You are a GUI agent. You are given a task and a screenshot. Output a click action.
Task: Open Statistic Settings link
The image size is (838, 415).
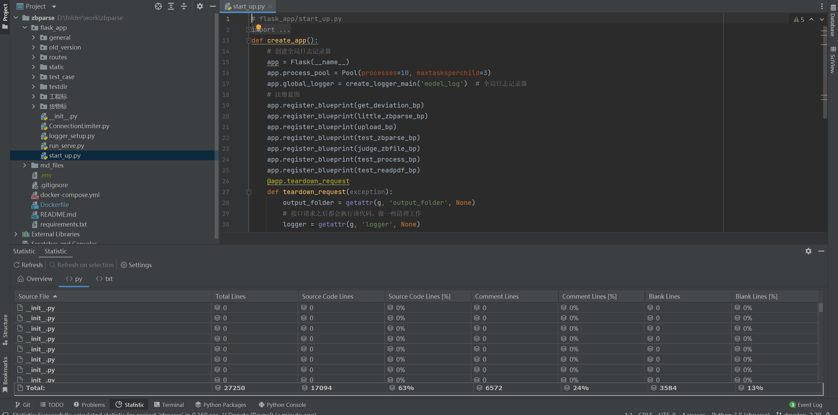click(x=136, y=265)
